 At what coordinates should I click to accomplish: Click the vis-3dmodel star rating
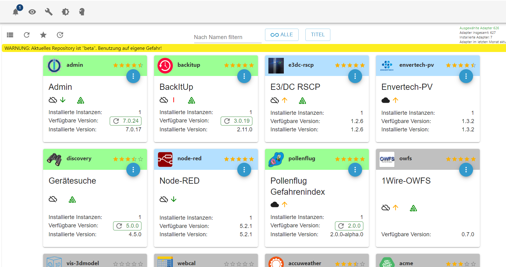(x=128, y=264)
